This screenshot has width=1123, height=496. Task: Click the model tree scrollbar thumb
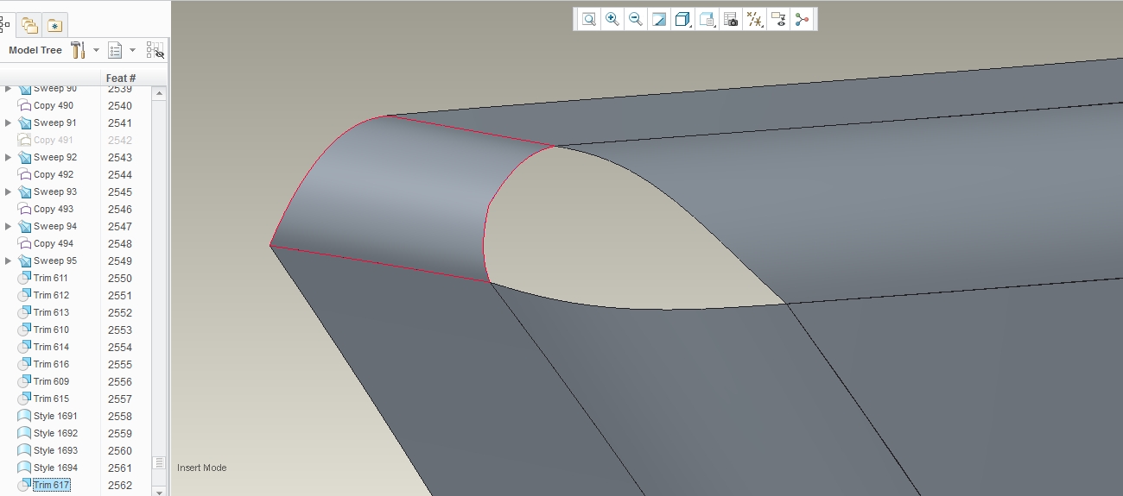159,463
